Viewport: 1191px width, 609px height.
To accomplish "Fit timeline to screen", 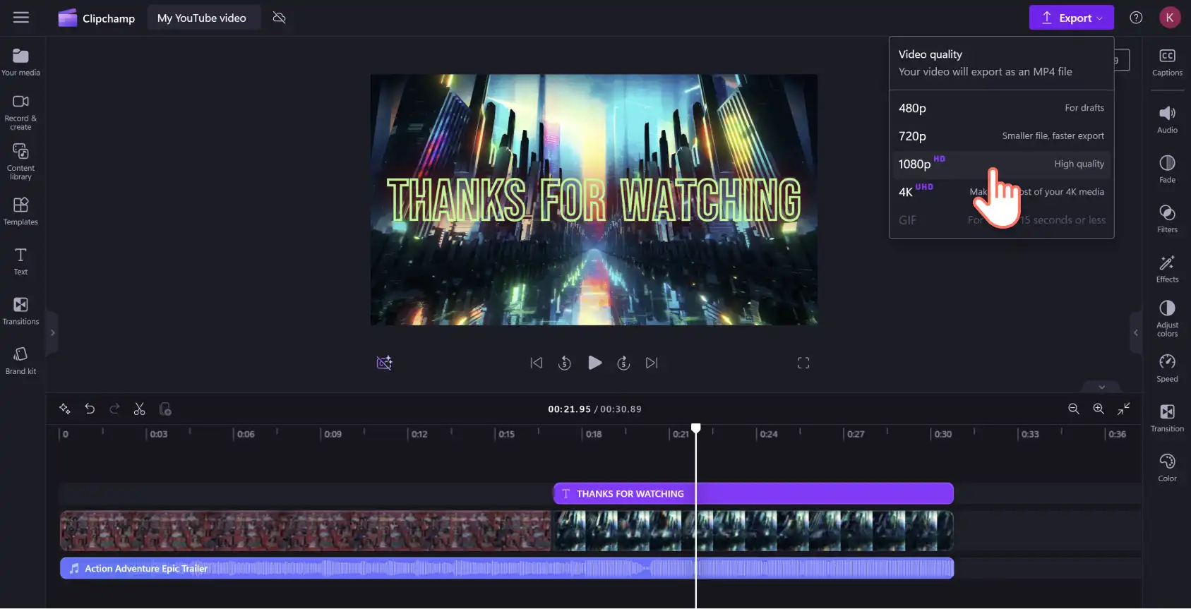I will [x=1124, y=409].
